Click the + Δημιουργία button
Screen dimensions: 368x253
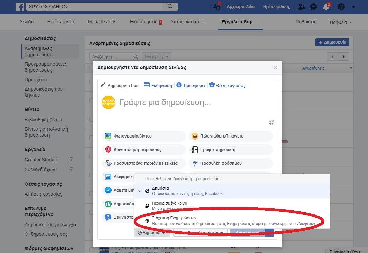tap(332, 42)
